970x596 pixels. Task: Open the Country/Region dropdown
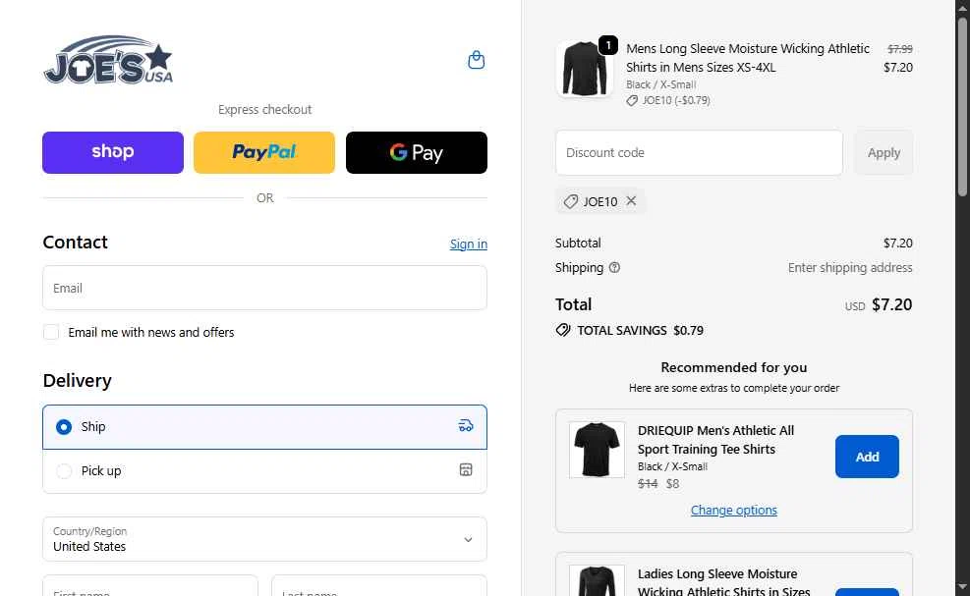[264, 539]
